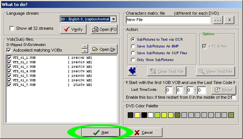Click the blue puzzle piece icon button
243x139 pixels.
coord(132,71)
